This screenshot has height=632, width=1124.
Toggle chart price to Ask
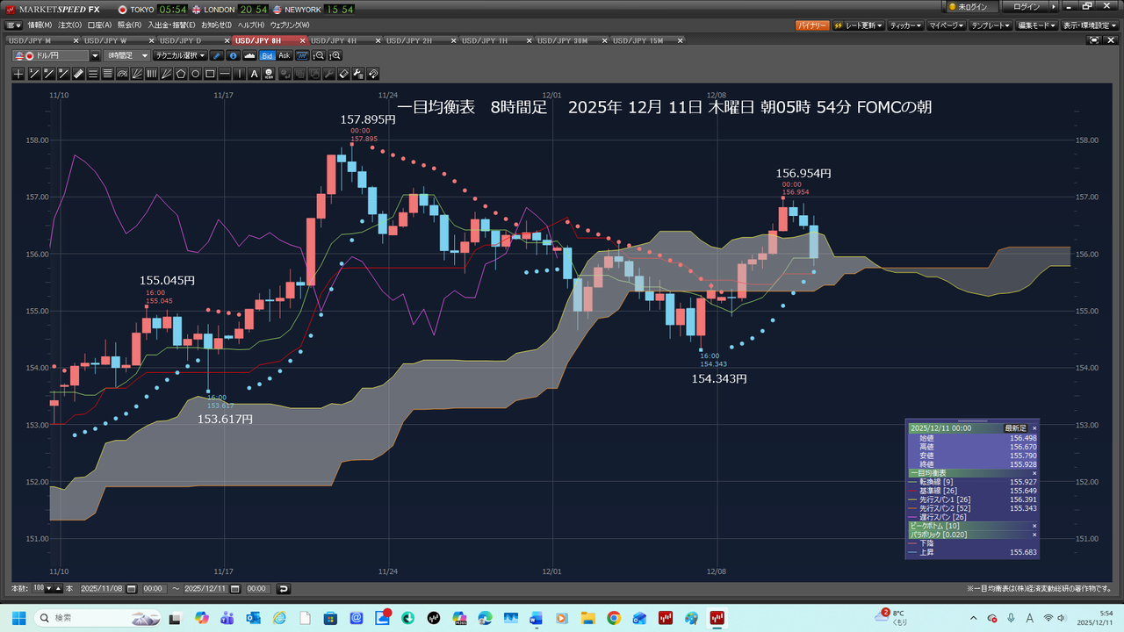pyautogui.click(x=285, y=55)
